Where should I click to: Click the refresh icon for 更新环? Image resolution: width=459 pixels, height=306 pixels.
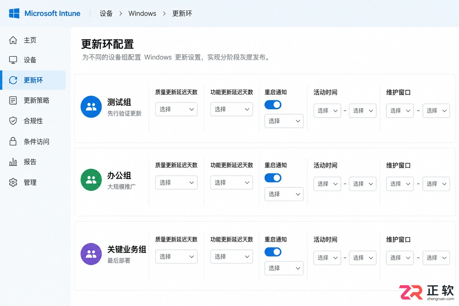13,80
